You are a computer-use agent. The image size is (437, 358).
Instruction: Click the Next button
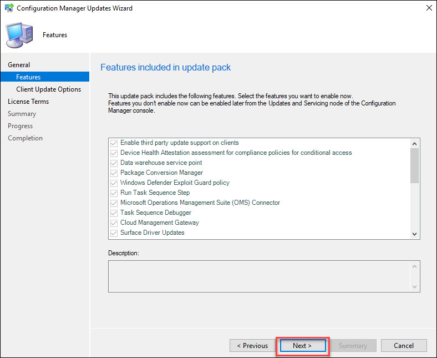point(303,346)
